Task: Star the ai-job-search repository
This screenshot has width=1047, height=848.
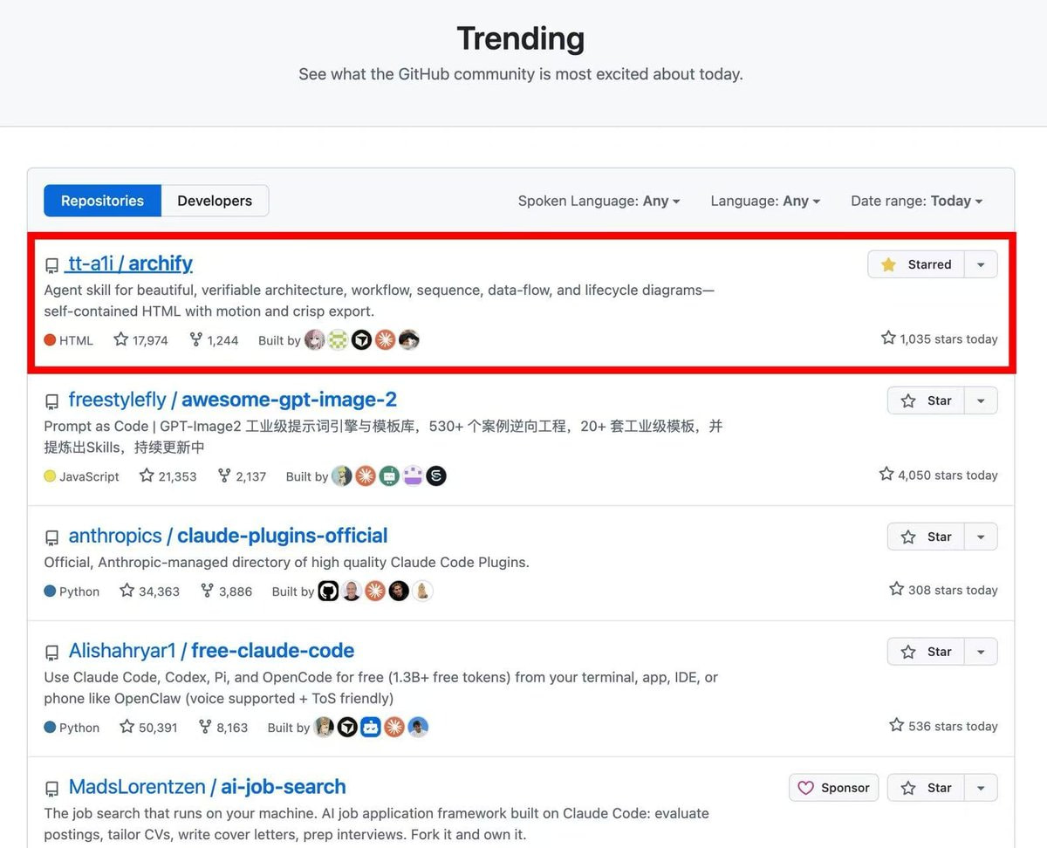Action: click(926, 788)
